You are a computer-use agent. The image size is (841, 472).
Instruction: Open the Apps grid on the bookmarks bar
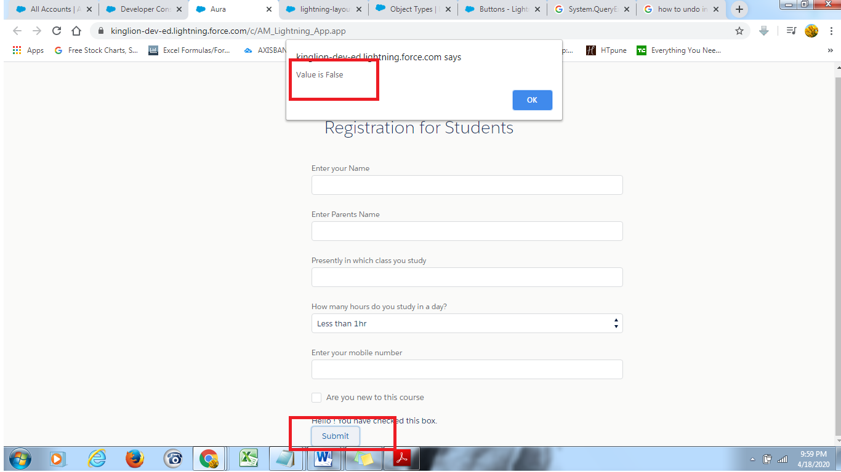click(x=17, y=50)
